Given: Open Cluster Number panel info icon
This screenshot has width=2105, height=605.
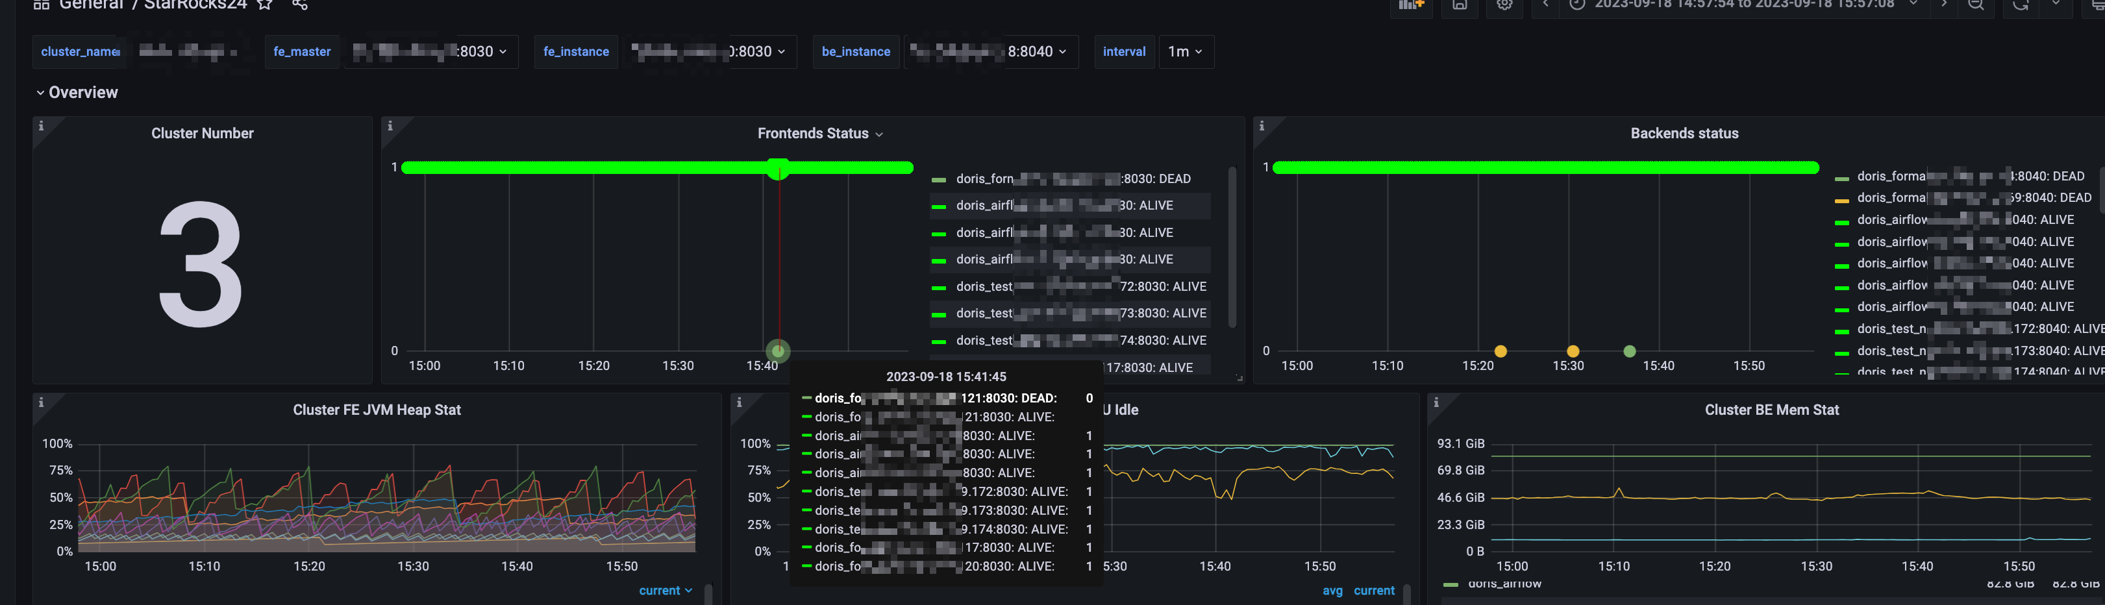Looking at the screenshot, I should coord(41,126).
